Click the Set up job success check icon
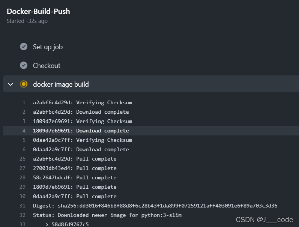The width and height of the screenshot is (299, 227). (x=24, y=47)
